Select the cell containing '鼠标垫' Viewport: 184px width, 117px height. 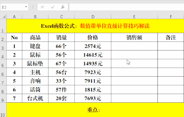coord(35,64)
